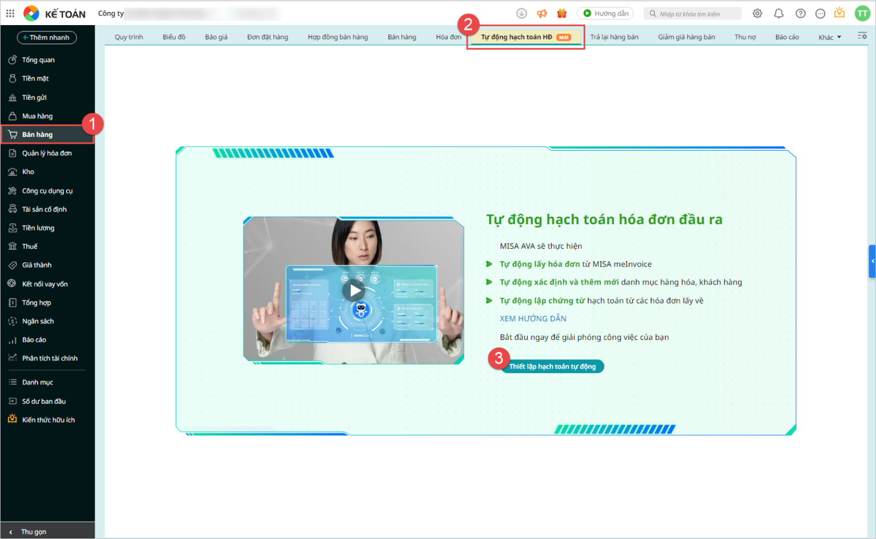The width and height of the screenshot is (876, 539).
Task: Open the gift promotions icon
Action: coord(562,13)
